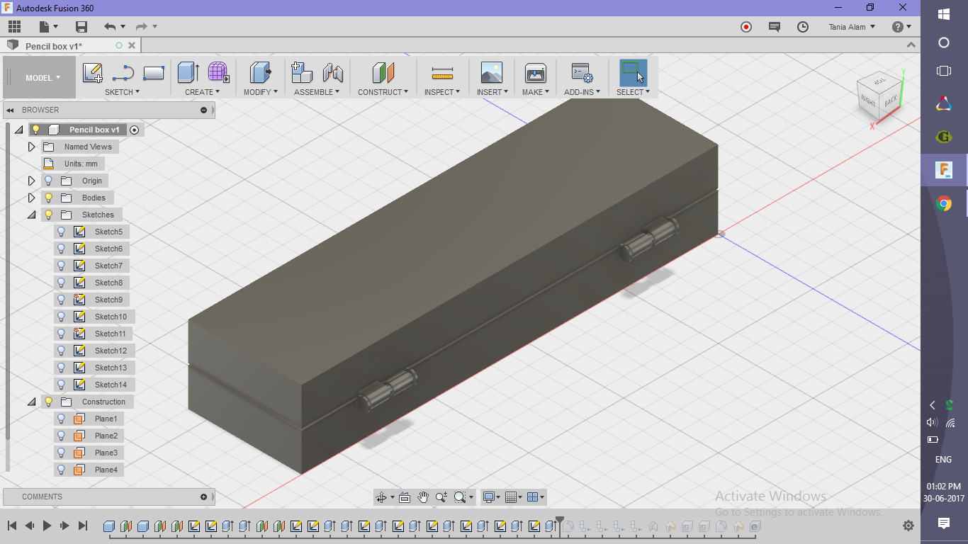Collapse the Browser panel minus button
This screenshot has width=968, height=544.
(x=204, y=110)
